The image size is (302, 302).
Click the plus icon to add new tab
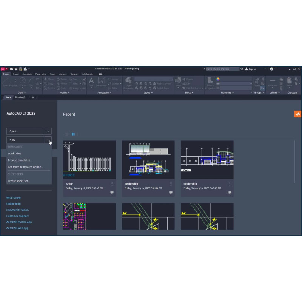click(33, 97)
